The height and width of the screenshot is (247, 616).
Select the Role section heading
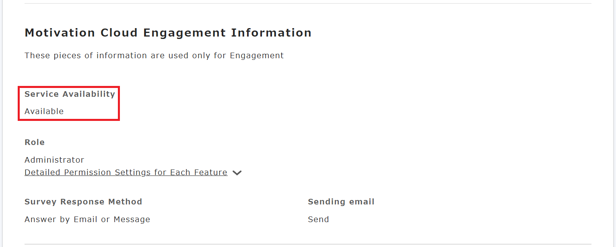click(x=35, y=142)
